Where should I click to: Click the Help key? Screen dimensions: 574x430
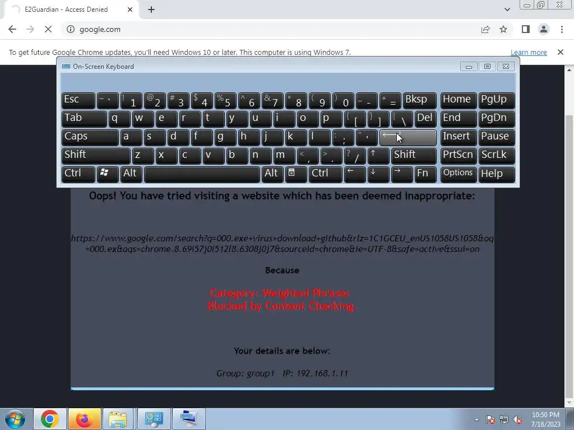tap(497, 174)
